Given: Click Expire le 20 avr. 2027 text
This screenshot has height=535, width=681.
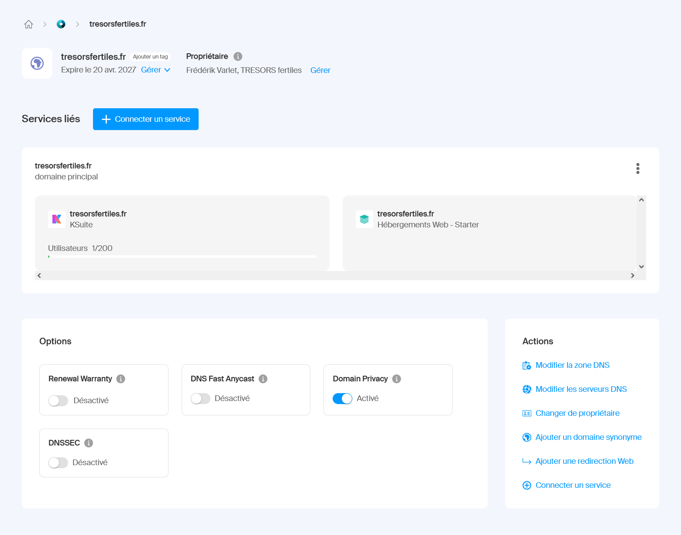Looking at the screenshot, I should click(99, 70).
